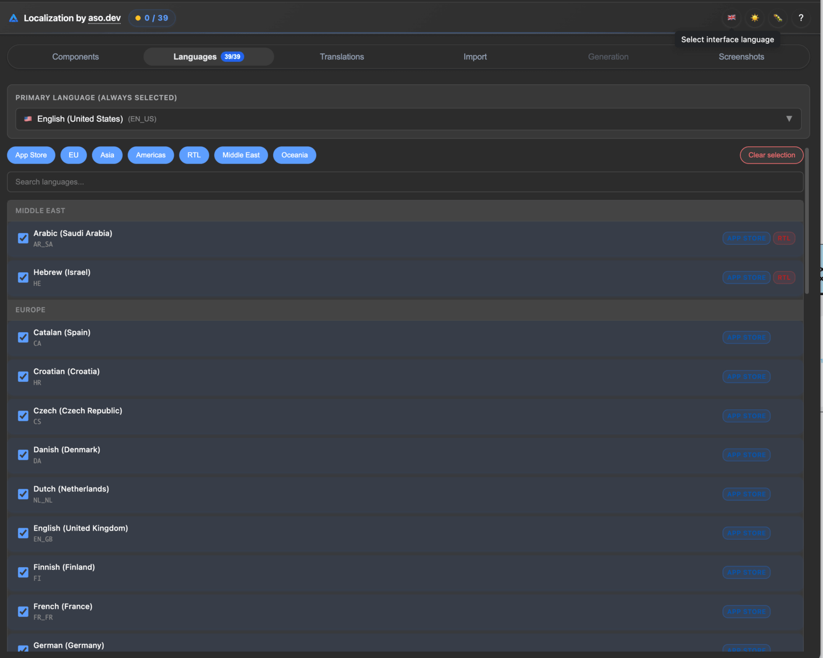Deselect the Finnish (Finland) checkbox
The image size is (823, 658).
coord(23,572)
